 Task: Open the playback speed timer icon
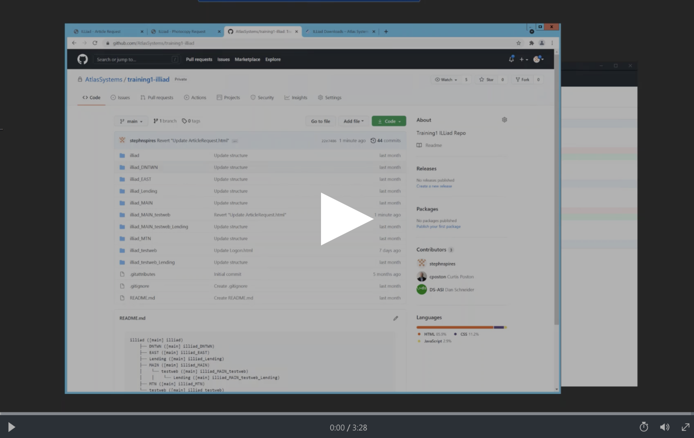(643, 427)
